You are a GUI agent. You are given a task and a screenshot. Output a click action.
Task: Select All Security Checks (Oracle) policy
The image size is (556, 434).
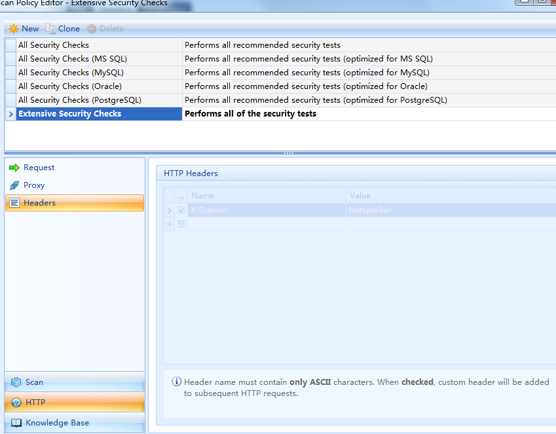(x=69, y=86)
